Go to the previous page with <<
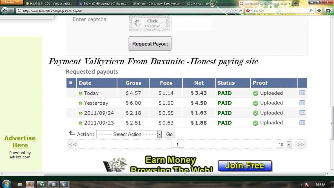Screen dimensions: 334x188 tap(73, 144)
